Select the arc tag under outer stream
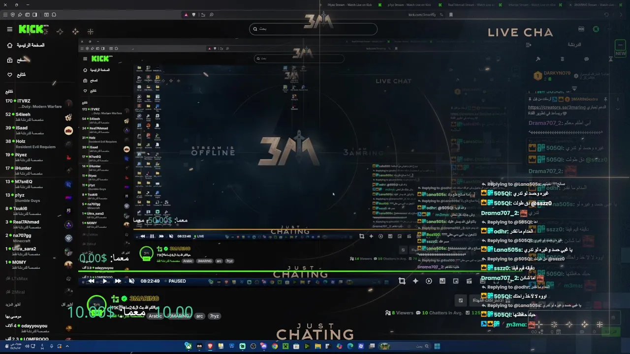The image size is (630, 354). (199, 316)
